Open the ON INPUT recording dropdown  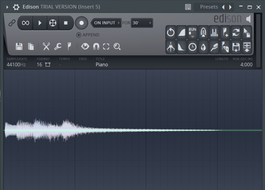(x=106, y=23)
